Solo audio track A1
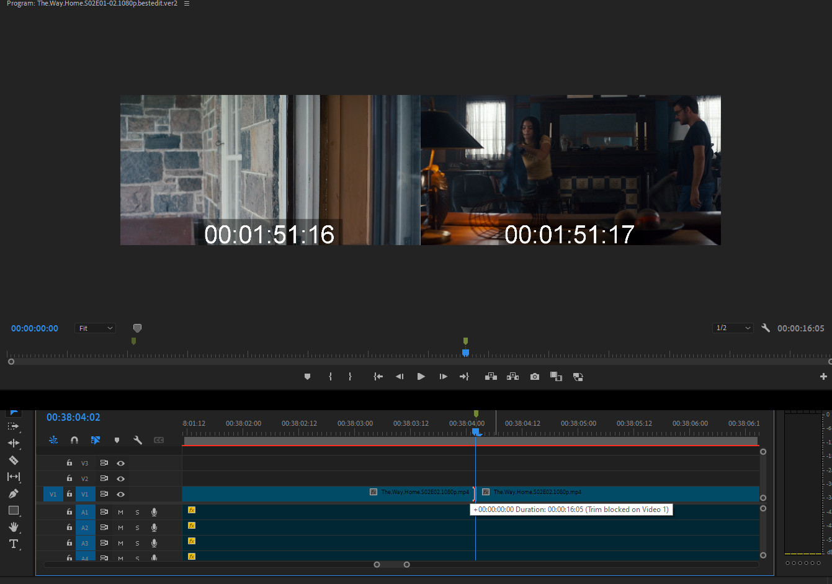The height and width of the screenshot is (584, 832). tap(137, 512)
